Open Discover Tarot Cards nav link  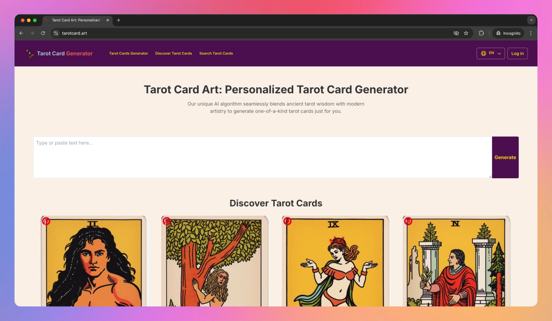(174, 53)
